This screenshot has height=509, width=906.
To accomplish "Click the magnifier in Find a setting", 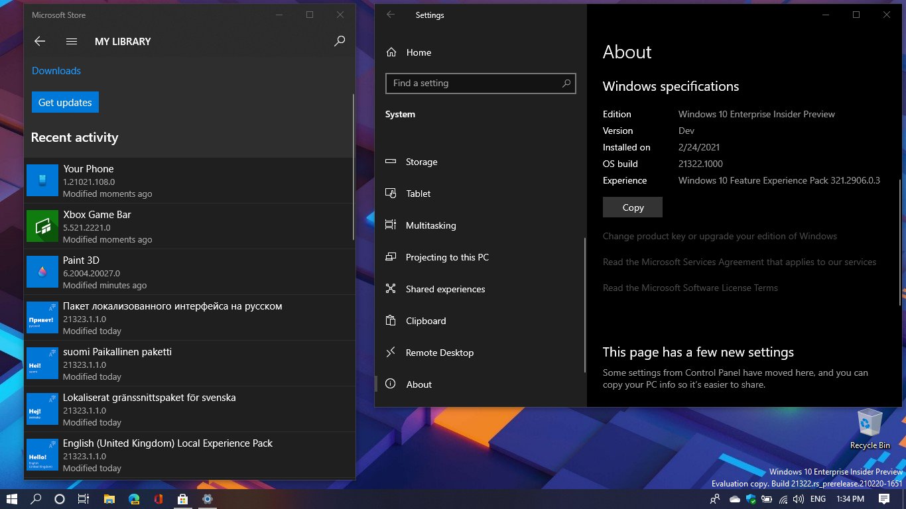I will [x=566, y=84].
